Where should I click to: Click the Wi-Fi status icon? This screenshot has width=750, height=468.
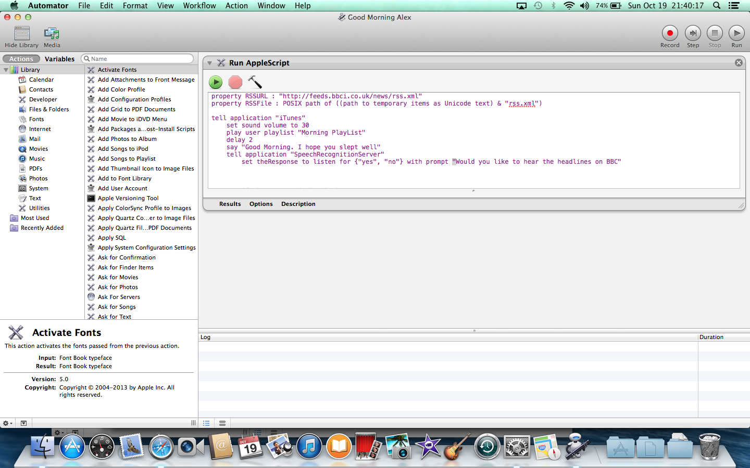click(569, 6)
